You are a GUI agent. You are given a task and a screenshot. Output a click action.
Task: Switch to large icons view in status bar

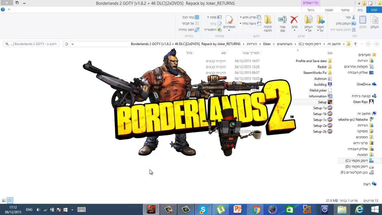click(4, 201)
